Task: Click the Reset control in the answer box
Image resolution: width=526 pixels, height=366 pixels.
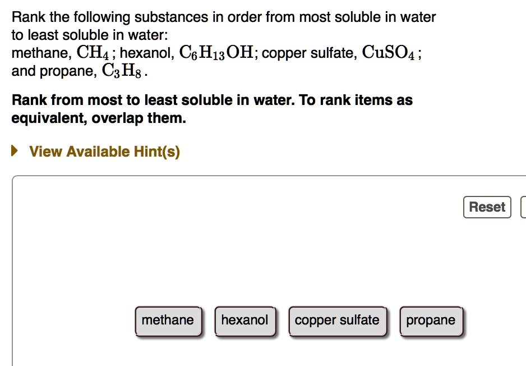Action: tap(487, 207)
